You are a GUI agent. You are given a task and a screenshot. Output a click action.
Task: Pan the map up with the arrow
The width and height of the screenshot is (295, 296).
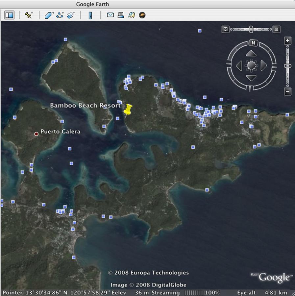click(x=251, y=54)
